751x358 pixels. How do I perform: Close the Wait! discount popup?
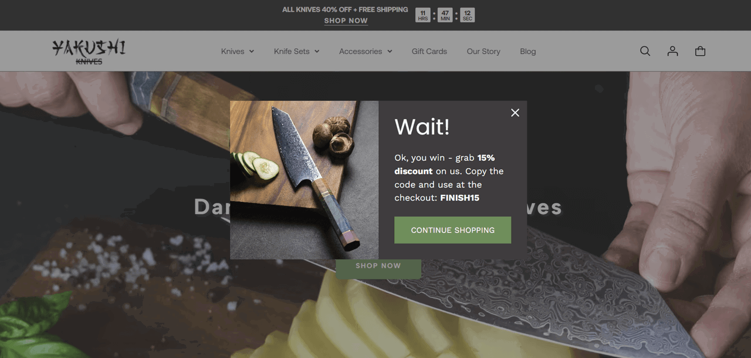point(515,113)
